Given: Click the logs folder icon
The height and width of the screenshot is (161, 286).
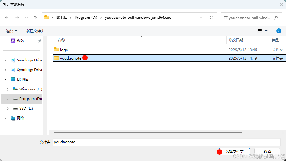Looking at the screenshot, I should [56, 50].
